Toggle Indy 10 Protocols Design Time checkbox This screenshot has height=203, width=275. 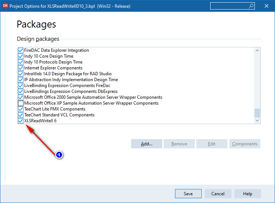coord(21,62)
